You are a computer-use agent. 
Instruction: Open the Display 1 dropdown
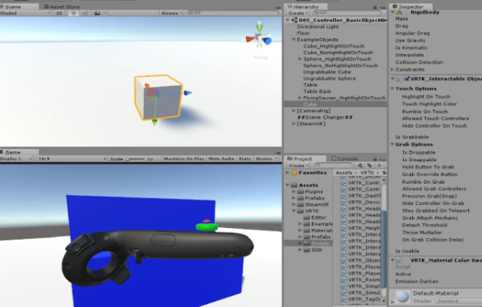coord(16,159)
